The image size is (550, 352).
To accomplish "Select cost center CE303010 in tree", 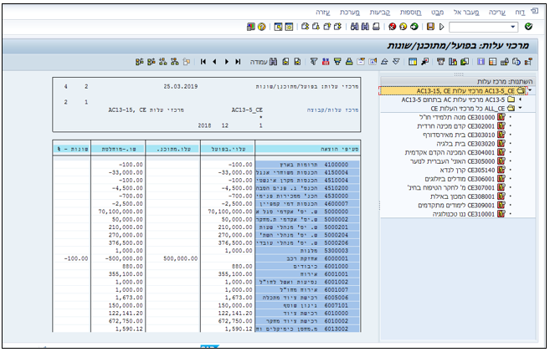I will (464, 135).
